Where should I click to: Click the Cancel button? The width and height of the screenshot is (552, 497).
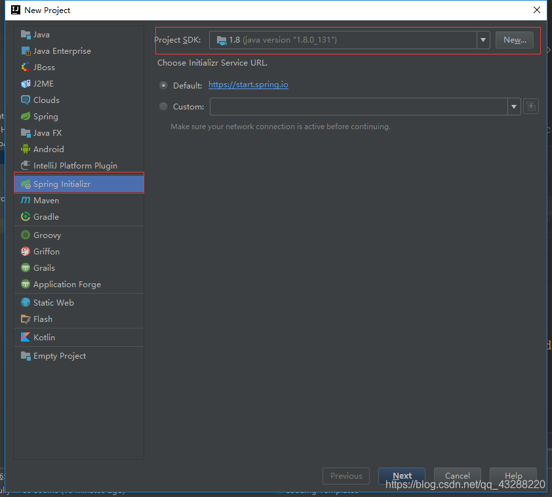[458, 476]
